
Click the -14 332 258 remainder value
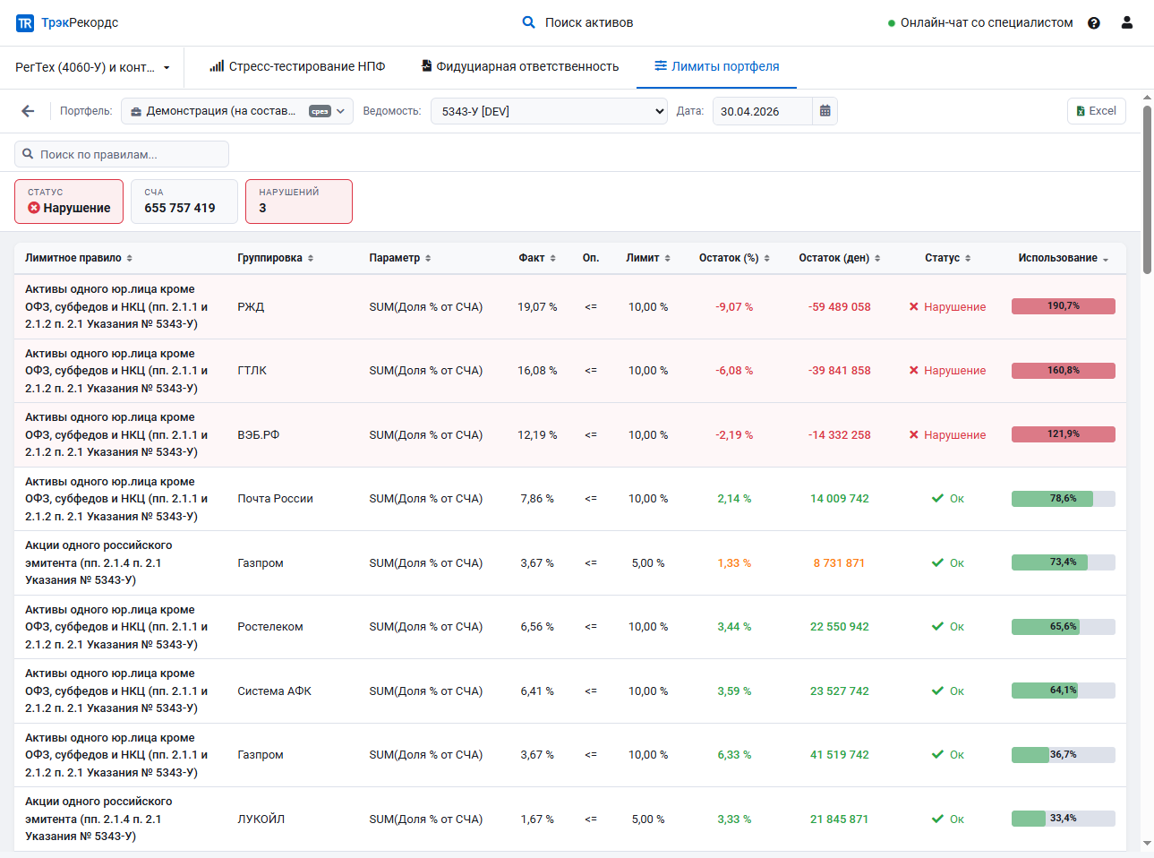point(840,435)
